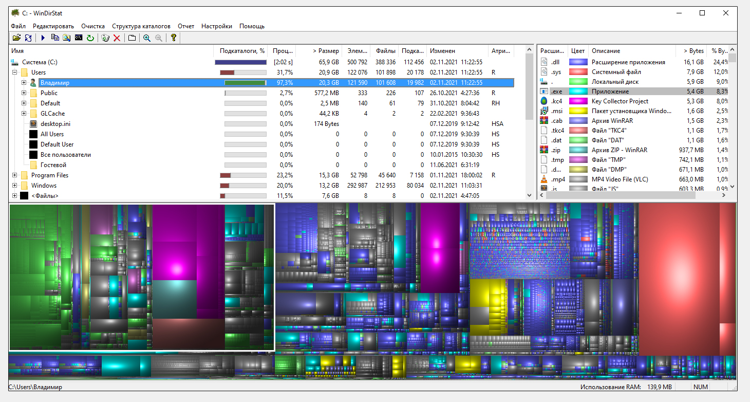This screenshot has width=750, height=402.
Task: Sort by the Размер column header
Action: tap(326, 51)
